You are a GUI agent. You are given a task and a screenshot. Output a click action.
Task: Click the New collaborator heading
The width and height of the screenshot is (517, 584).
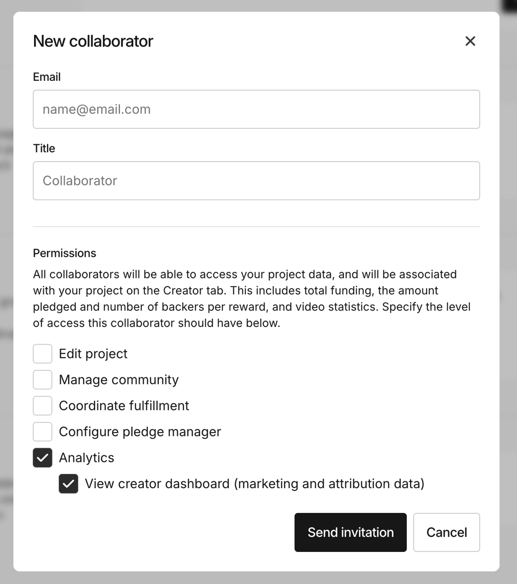tap(93, 41)
